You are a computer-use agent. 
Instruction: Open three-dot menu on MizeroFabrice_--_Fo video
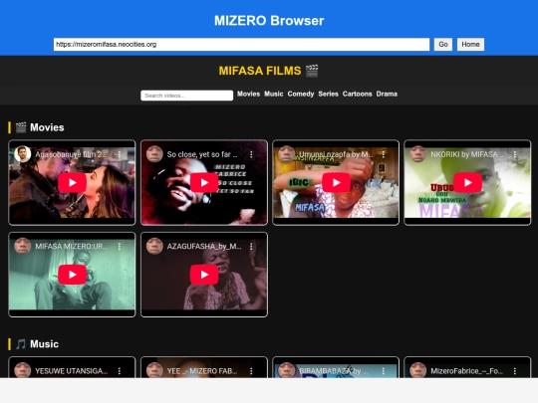515,371
